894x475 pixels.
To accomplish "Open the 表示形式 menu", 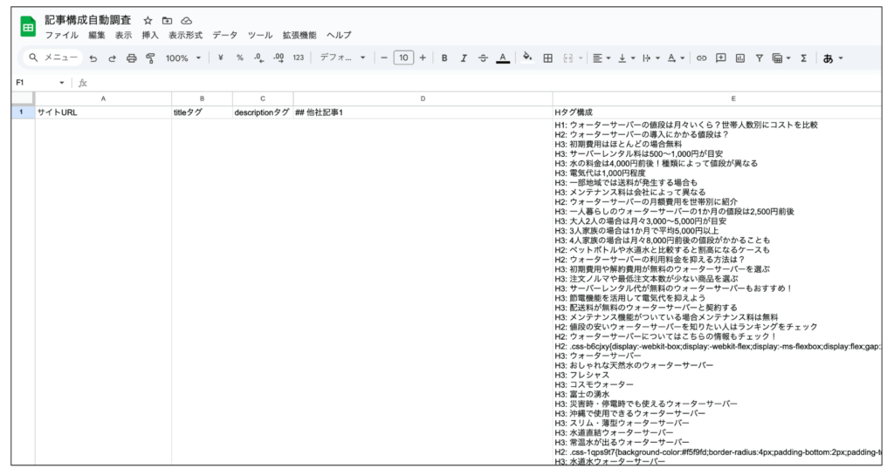I will pos(185,35).
